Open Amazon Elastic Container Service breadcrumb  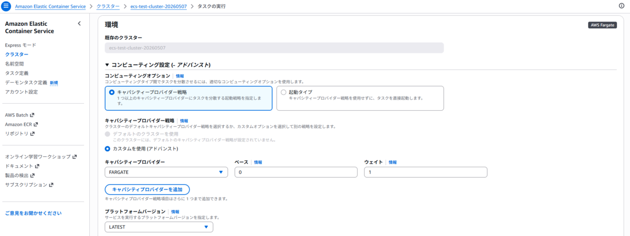[x=50, y=6]
